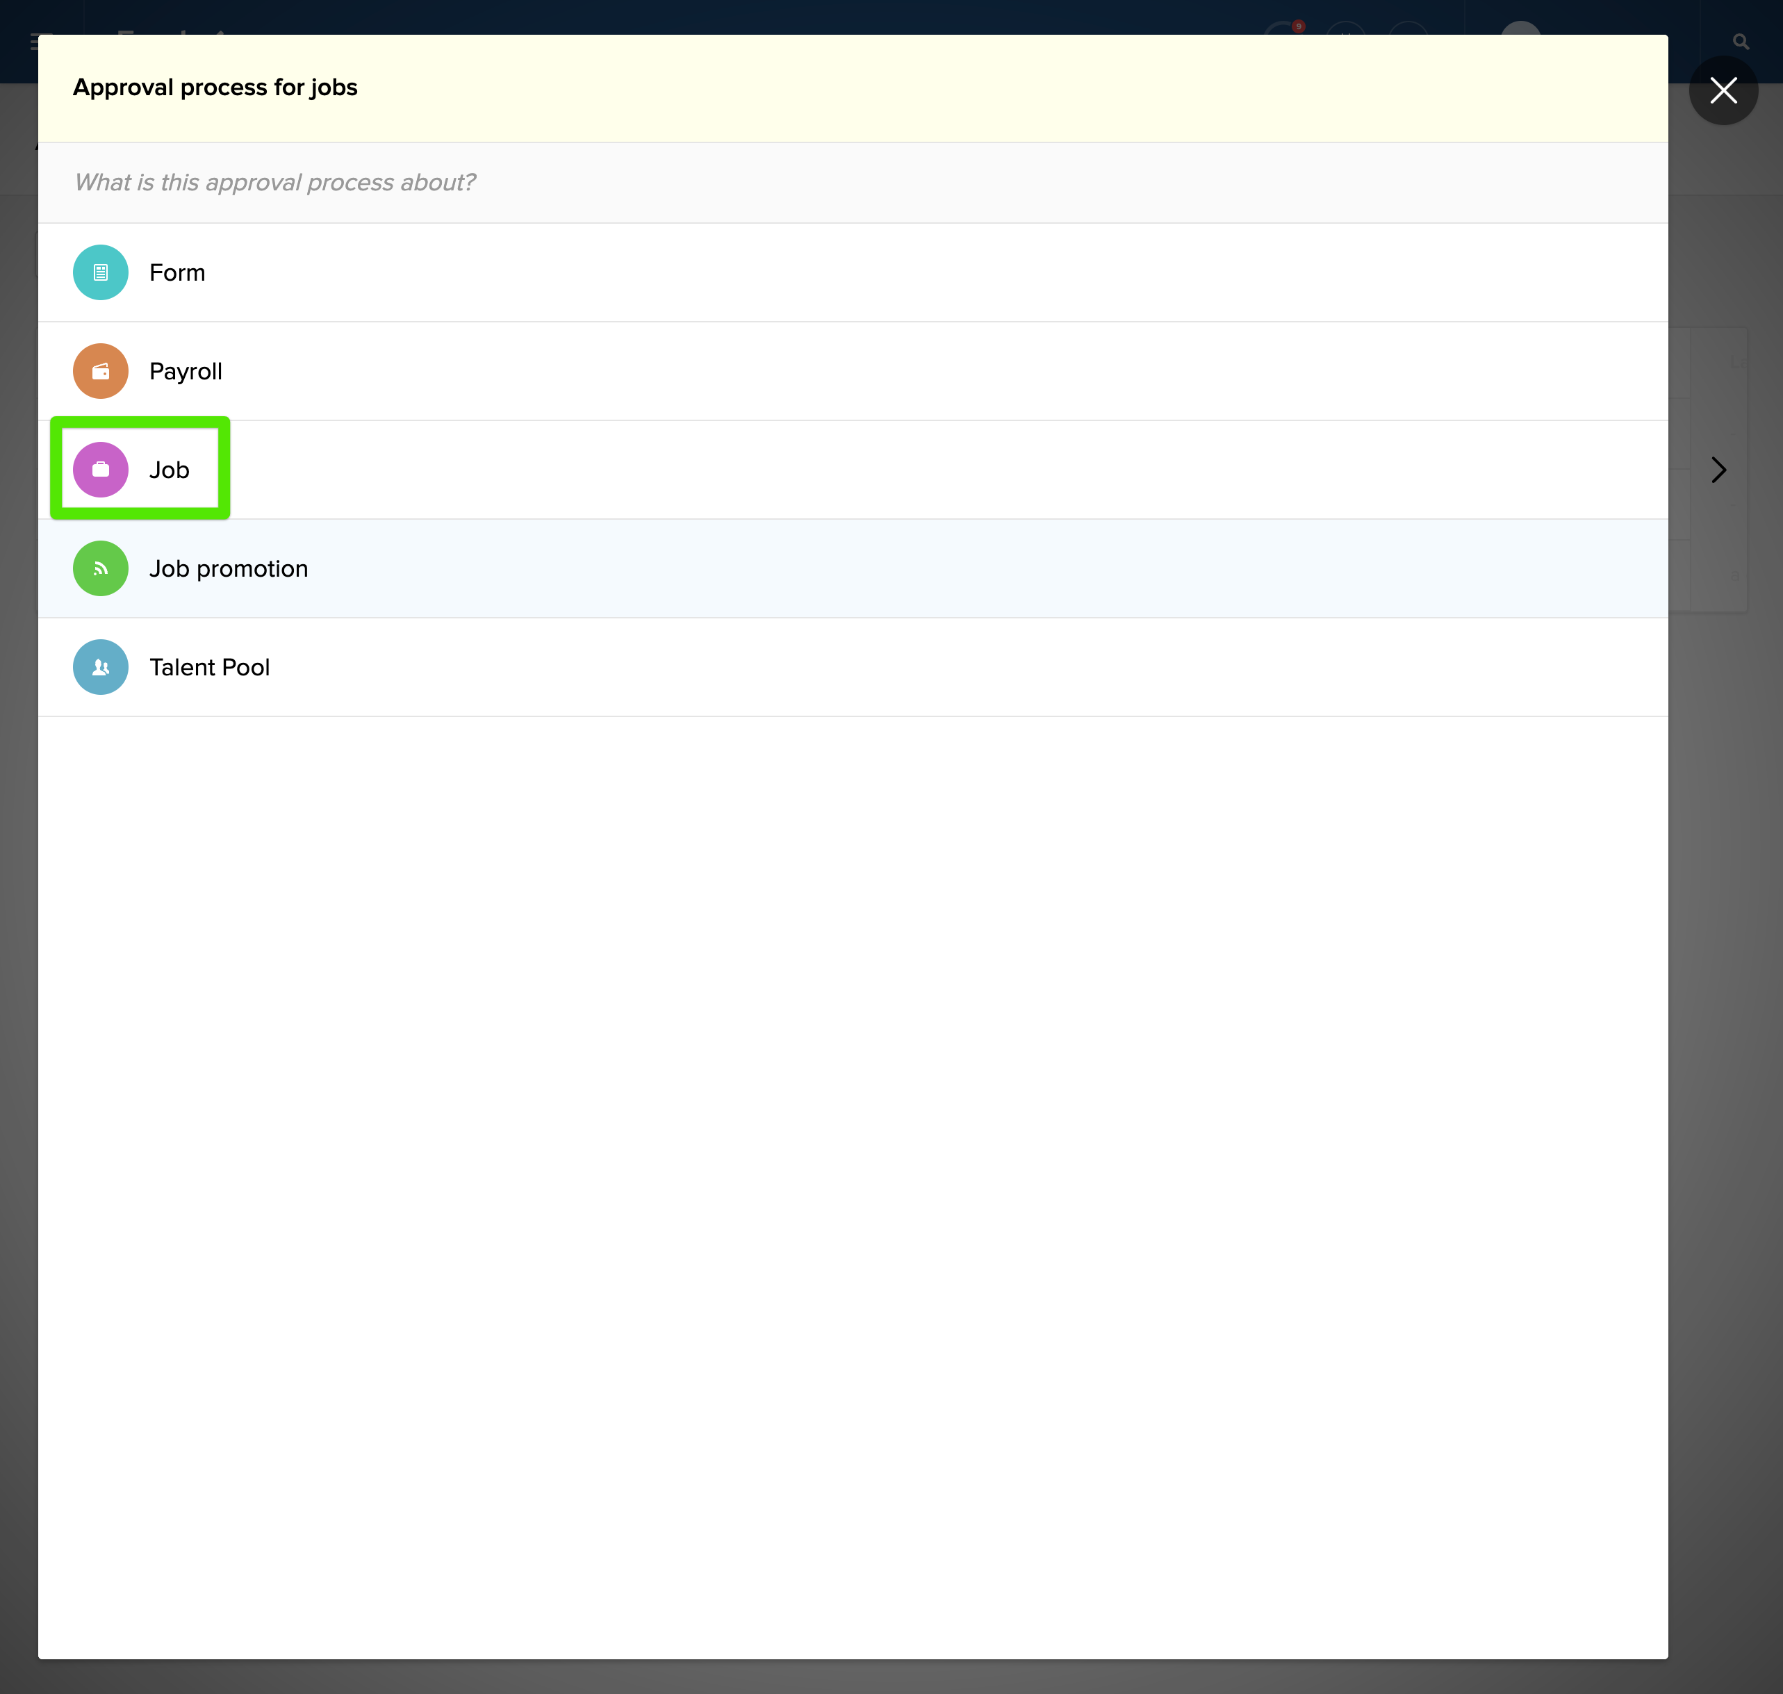Screen dimensions: 1783x1694
Task: Click empty space in Talent Pool row
Action: pyautogui.click(x=903, y=667)
